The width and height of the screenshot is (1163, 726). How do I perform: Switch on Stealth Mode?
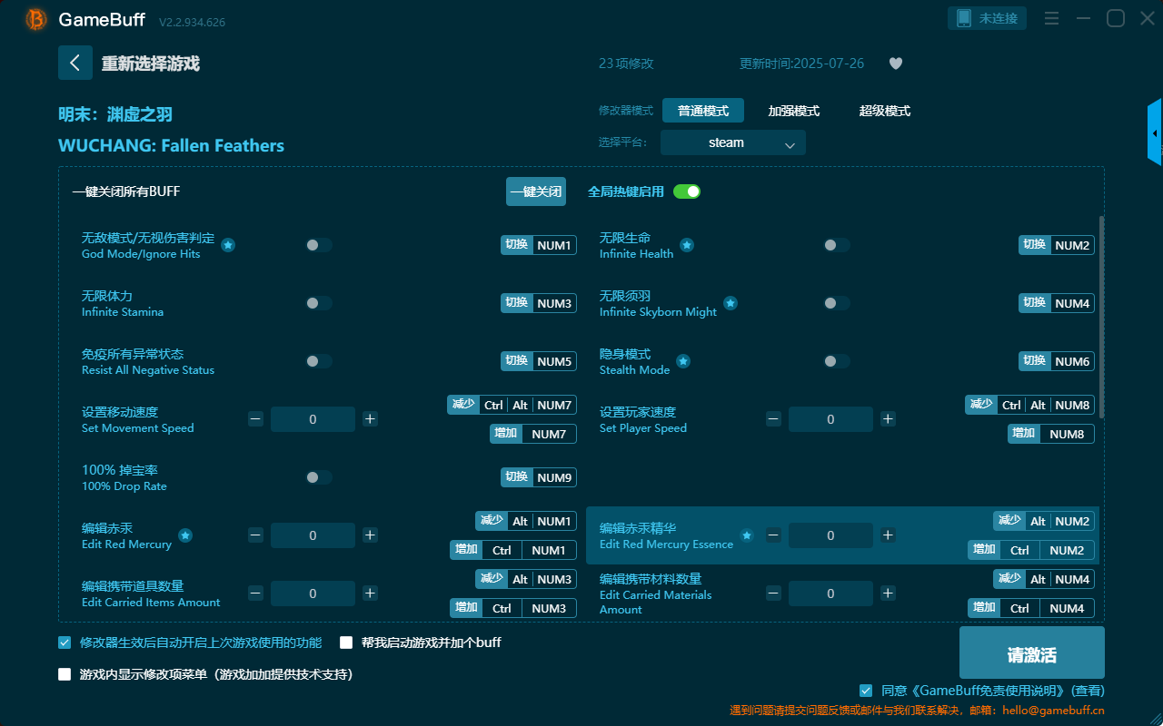pos(837,361)
